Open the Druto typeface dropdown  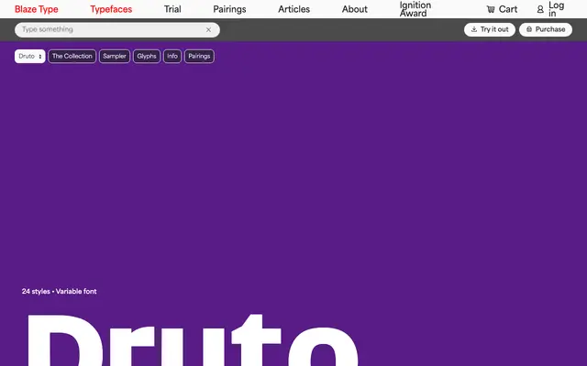click(x=30, y=57)
